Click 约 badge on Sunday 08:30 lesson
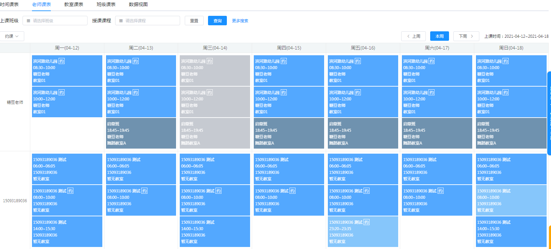 coord(506,61)
